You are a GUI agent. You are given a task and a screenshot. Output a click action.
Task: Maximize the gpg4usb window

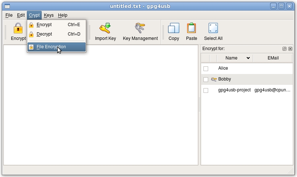281,6
